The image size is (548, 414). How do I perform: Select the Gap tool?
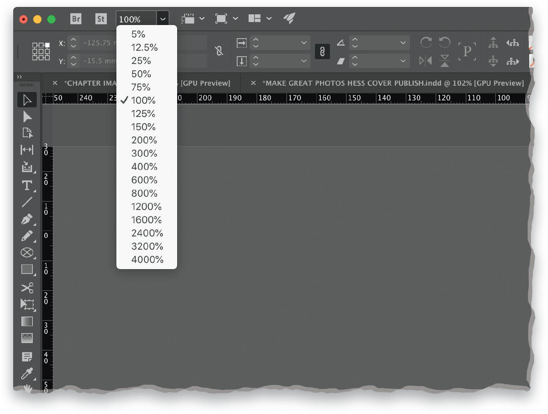point(27,150)
